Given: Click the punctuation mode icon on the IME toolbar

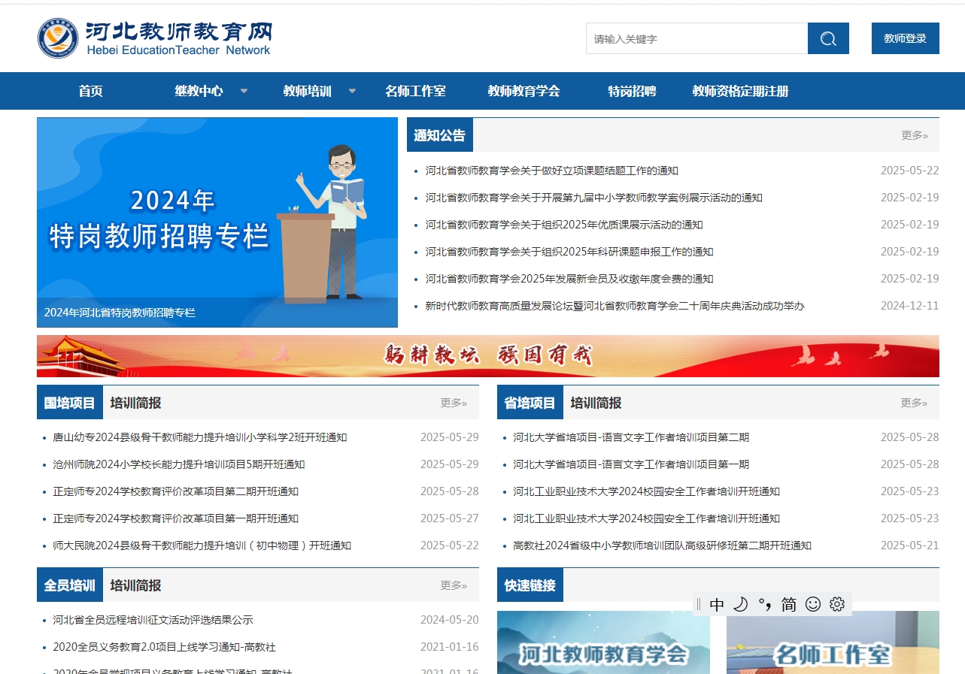Looking at the screenshot, I should pyautogui.click(x=766, y=603).
